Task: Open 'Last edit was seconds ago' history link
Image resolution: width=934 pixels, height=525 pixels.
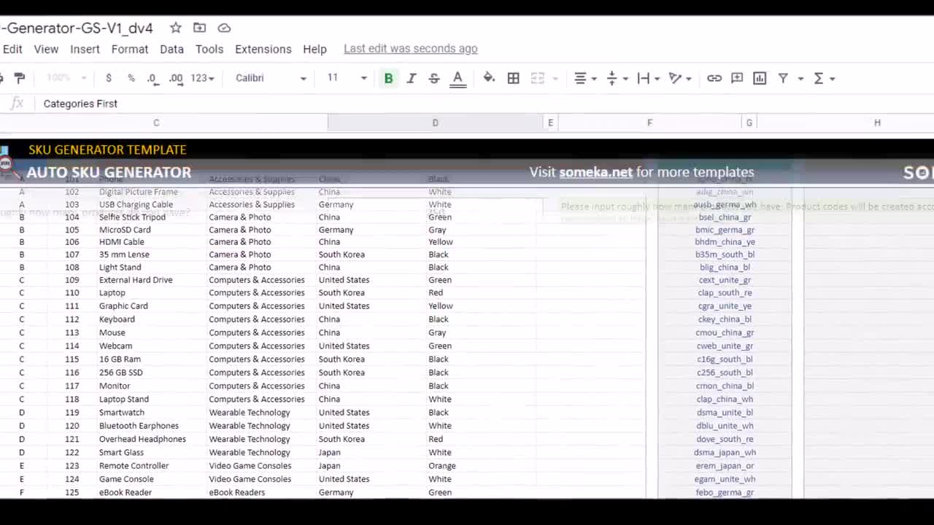Action: pyautogui.click(x=411, y=49)
